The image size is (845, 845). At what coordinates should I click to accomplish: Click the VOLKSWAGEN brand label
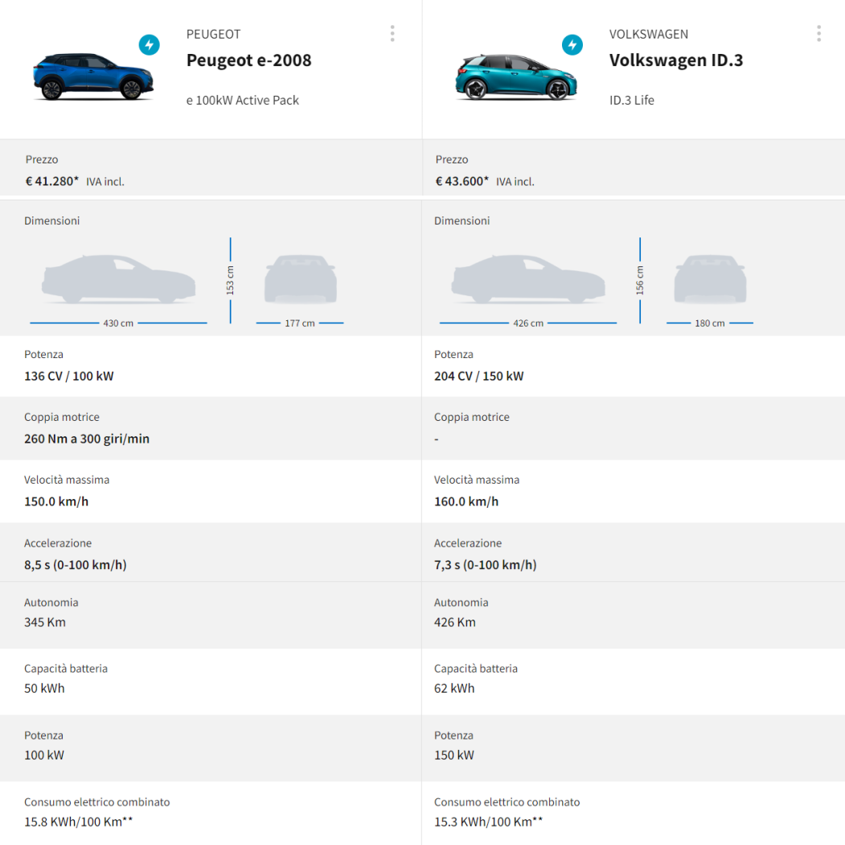click(648, 35)
